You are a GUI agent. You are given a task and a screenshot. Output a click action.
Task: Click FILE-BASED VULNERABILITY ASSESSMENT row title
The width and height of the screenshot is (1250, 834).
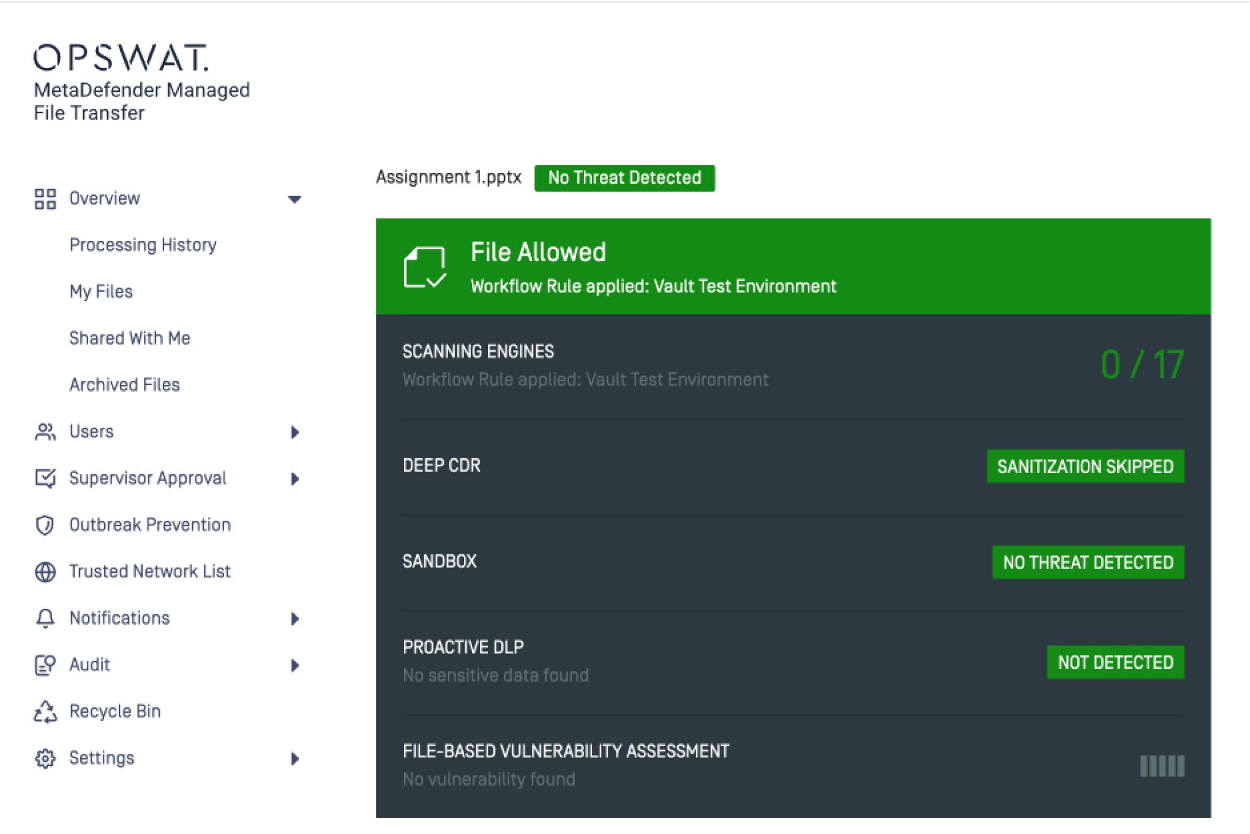coord(566,751)
